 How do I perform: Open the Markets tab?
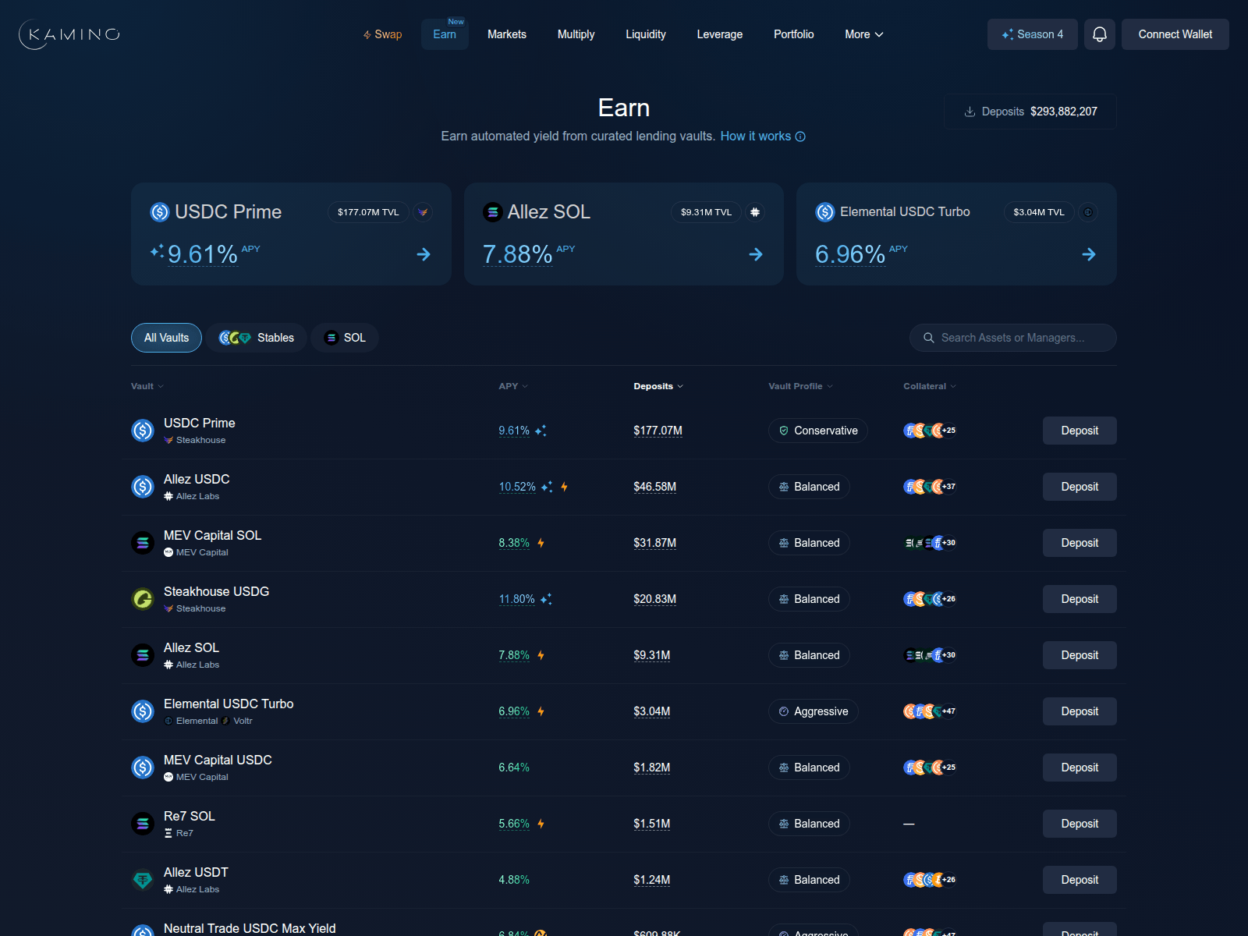(506, 34)
